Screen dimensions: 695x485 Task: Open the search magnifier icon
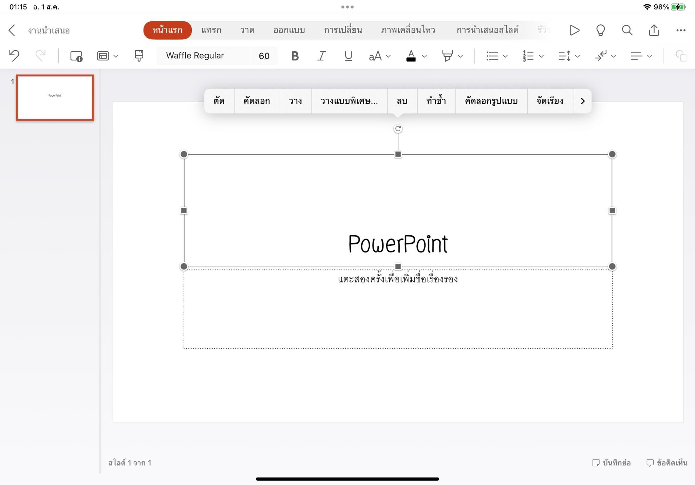coord(627,30)
